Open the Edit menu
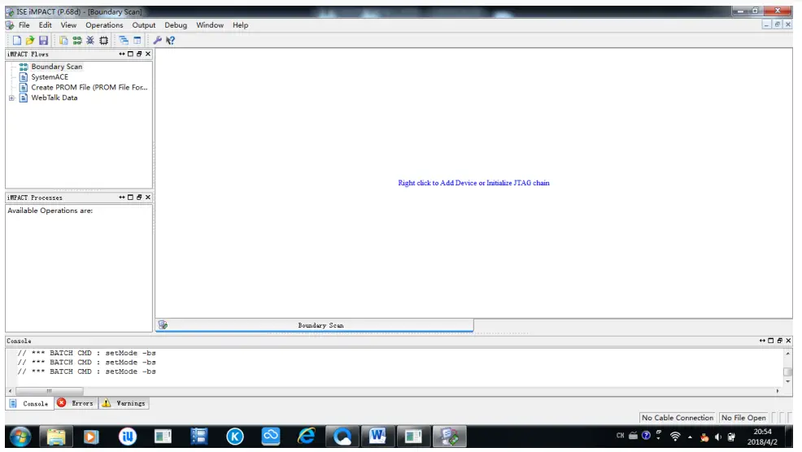Viewport: 802px width, 452px height. pyautogui.click(x=45, y=25)
